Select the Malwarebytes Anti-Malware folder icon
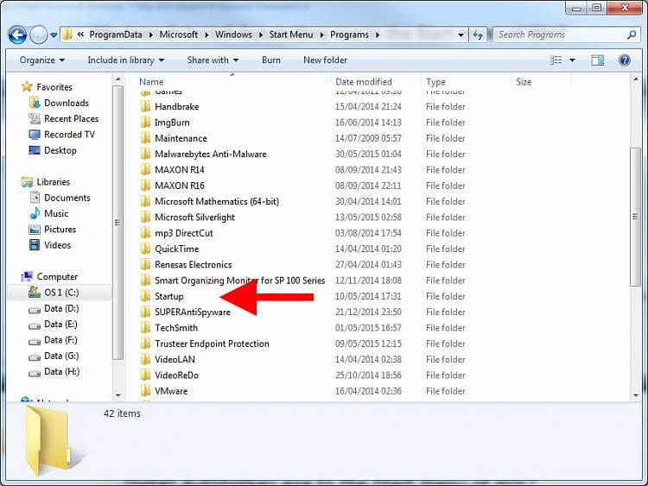This screenshot has height=486, width=648. [x=145, y=154]
